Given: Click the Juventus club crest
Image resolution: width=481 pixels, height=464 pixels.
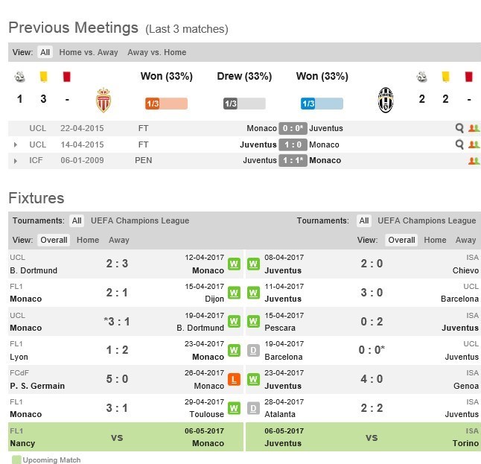Looking at the screenshot, I should pos(385,99).
